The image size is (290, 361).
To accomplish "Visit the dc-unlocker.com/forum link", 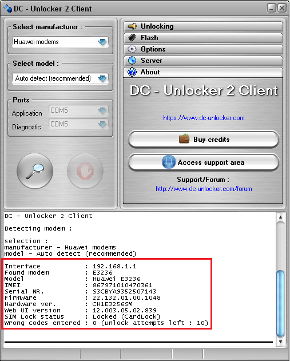I will 204,189.
